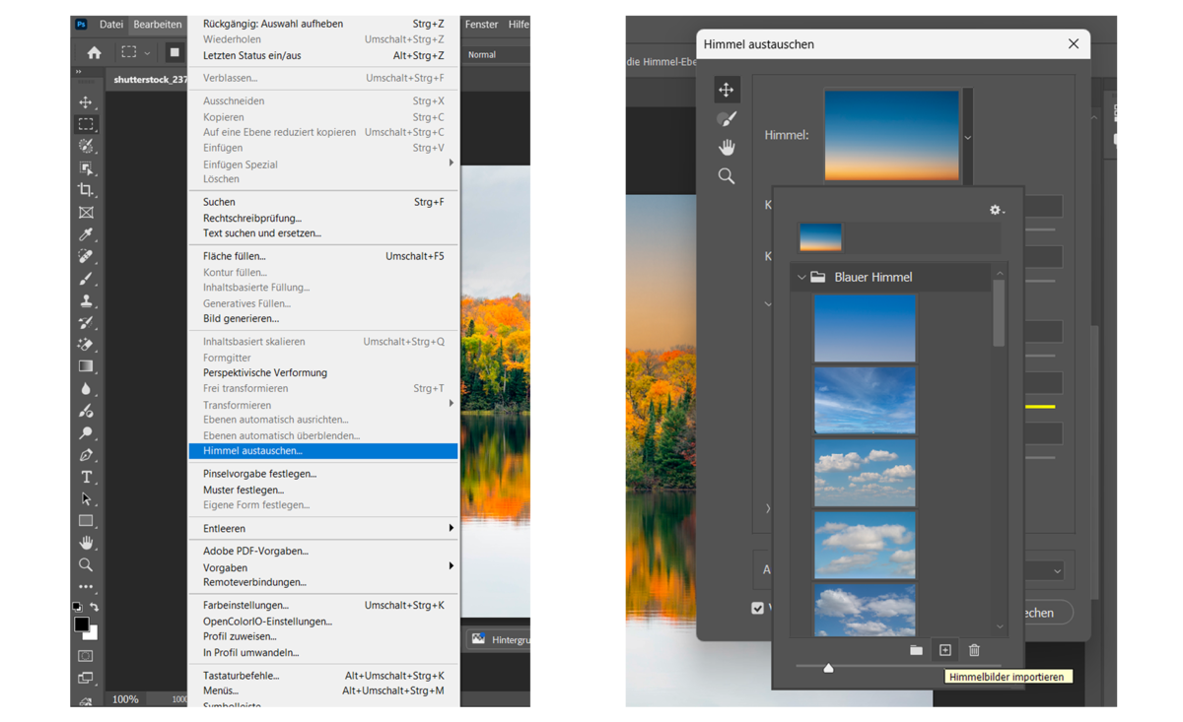Select the Move tool in the Sky Replacement dialog
Screen dimensions: 1183x722
[727, 89]
